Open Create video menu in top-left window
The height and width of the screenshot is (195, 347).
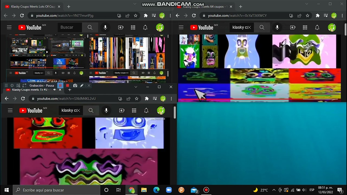[x=121, y=27]
